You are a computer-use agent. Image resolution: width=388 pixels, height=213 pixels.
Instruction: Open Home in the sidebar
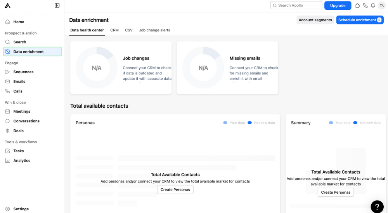coord(33,22)
